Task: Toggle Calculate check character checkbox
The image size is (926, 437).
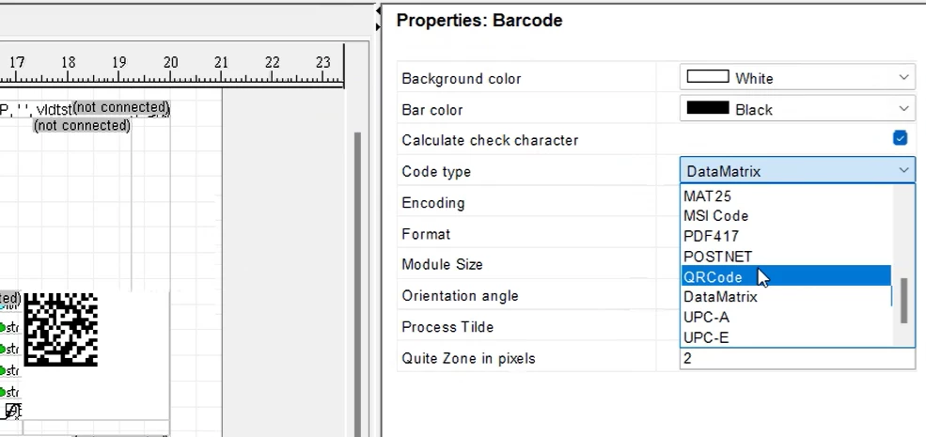Action: click(x=900, y=138)
